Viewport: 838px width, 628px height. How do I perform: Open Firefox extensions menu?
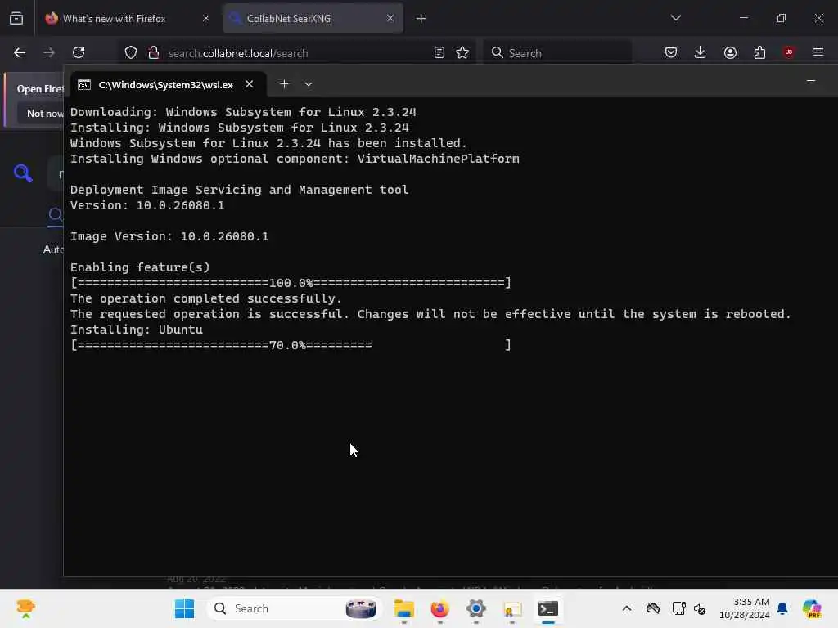click(x=759, y=52)
